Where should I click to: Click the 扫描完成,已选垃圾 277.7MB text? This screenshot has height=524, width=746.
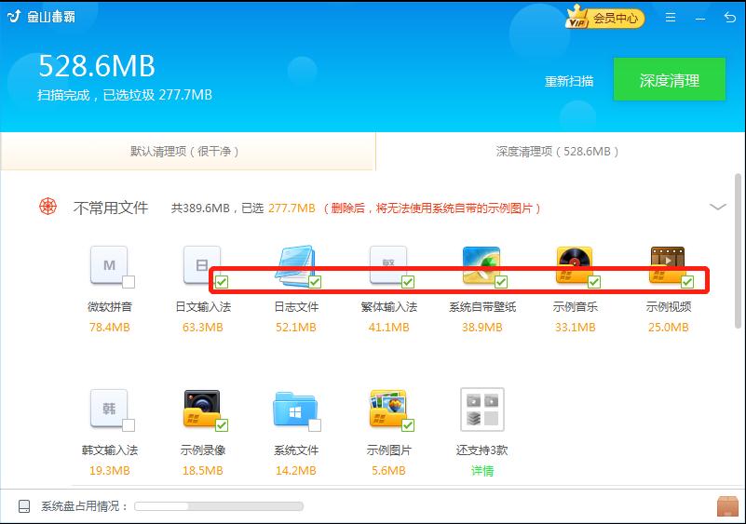[x=125, y=95]
